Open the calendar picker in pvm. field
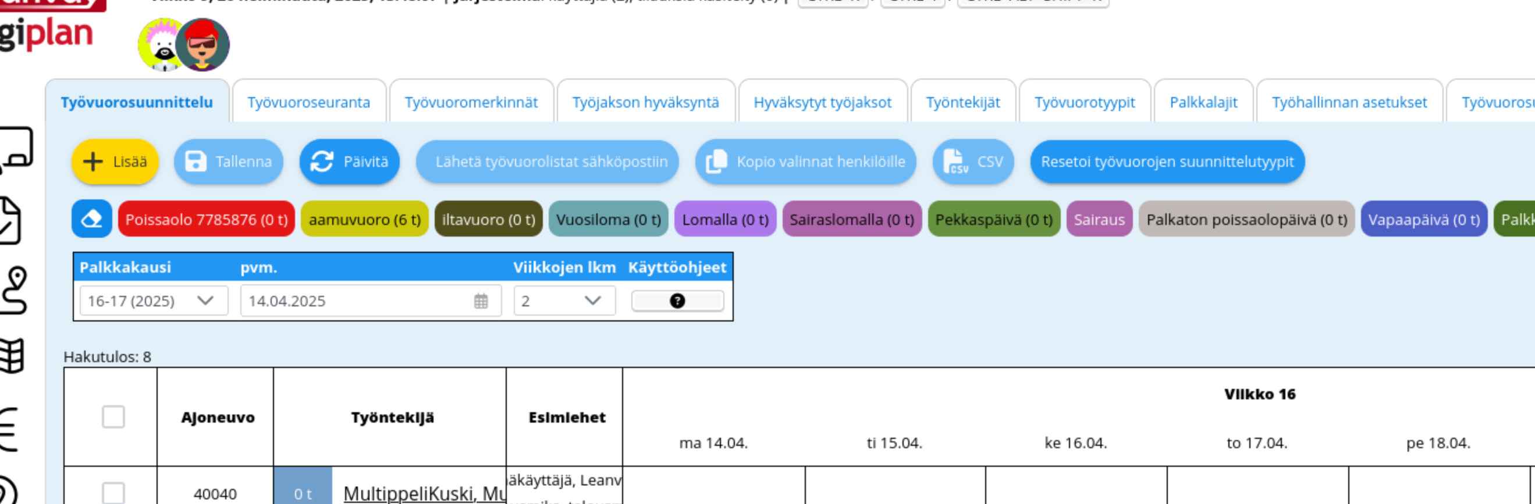The height and width of the screenshot is (504, 1535). point(481,301)
